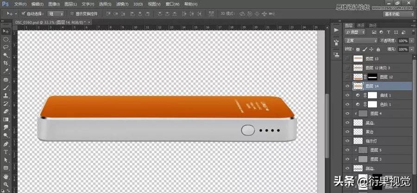Toggle the 自动选择 checkbox
This screenshot has width=417, height=193.
tap(23, 13)
